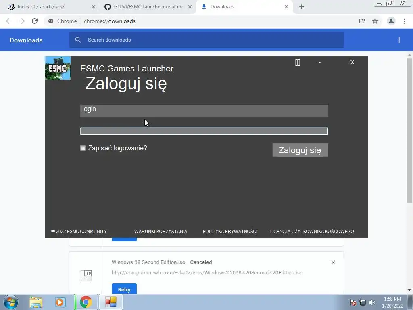
Task: Click the Downloads page vertical scrollbar thumb
Action: coord(409,130)
